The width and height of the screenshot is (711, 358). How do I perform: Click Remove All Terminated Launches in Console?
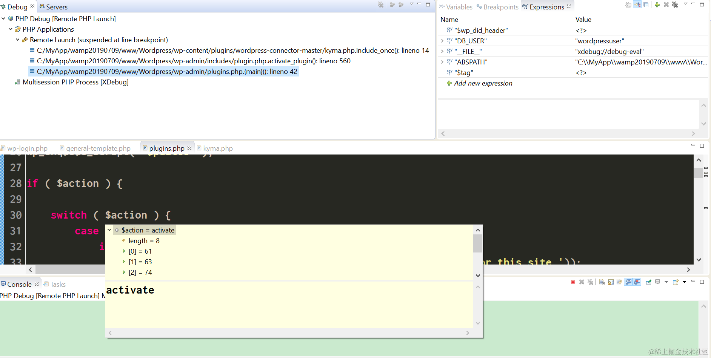point(591,282)
